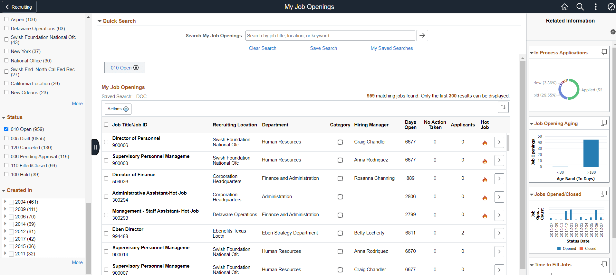Click the compass navigator icon

click(x=611, y=7)
